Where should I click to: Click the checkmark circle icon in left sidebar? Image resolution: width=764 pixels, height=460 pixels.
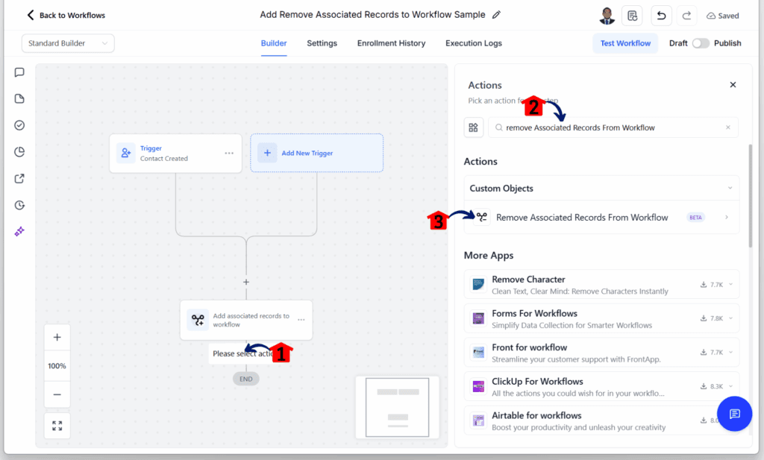[18, 125]
